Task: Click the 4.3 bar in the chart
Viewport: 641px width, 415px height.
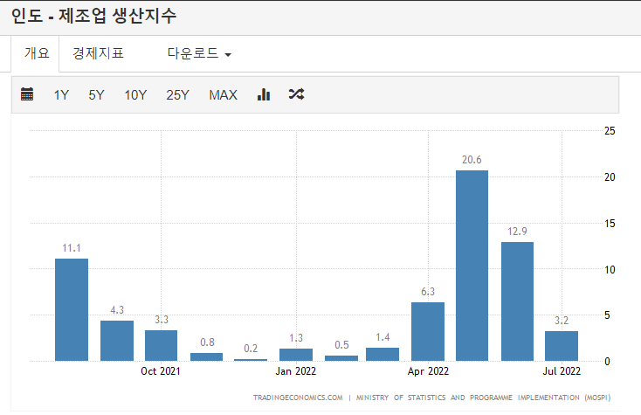Action: pyautogui.click(x=117, y=341)
